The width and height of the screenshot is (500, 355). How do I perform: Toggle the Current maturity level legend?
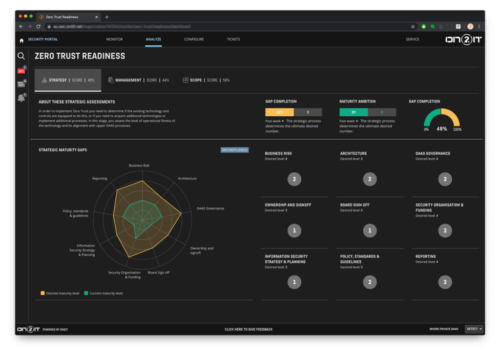104,293
